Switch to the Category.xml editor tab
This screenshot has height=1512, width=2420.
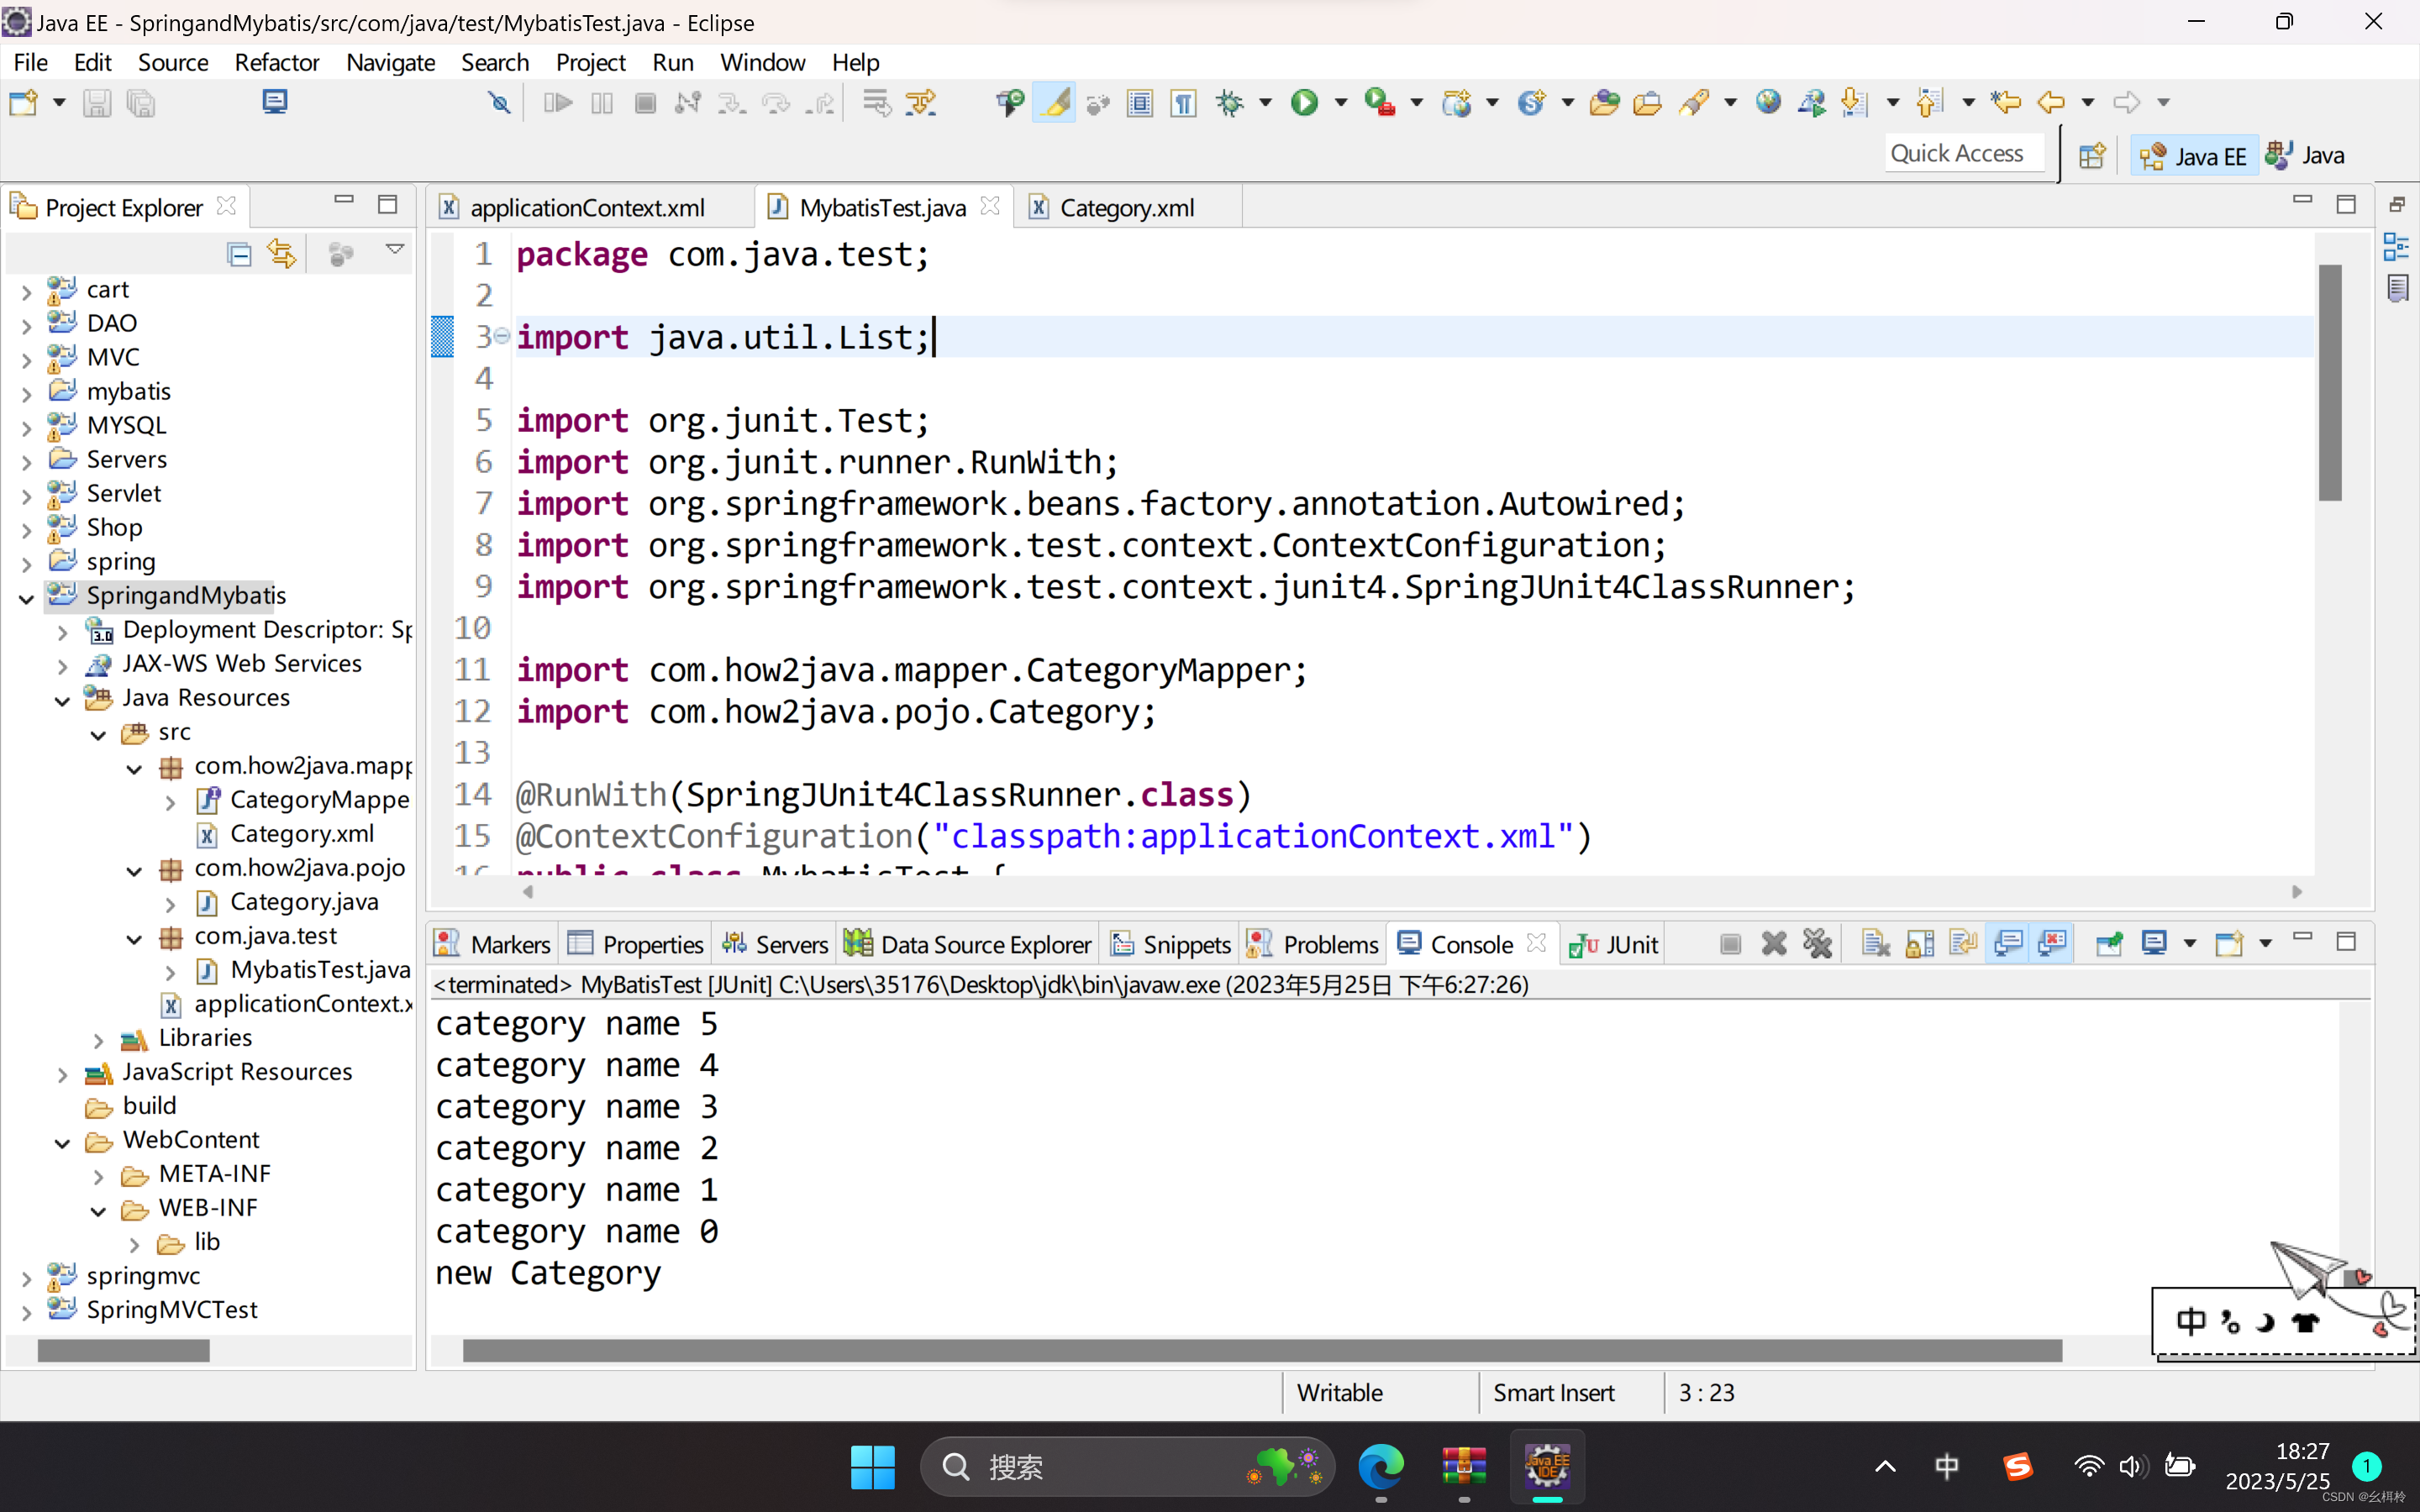1125,208
